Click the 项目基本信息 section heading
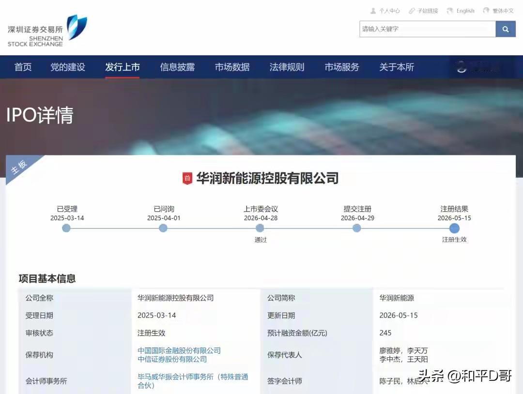Viewport: 523px width, 394px height. click(47, 279)
